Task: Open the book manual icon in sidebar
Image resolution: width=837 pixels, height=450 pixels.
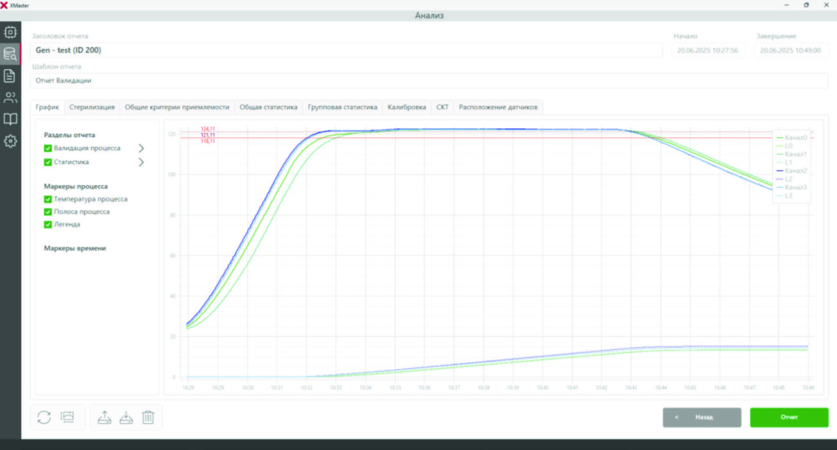Action: (10, 120)
